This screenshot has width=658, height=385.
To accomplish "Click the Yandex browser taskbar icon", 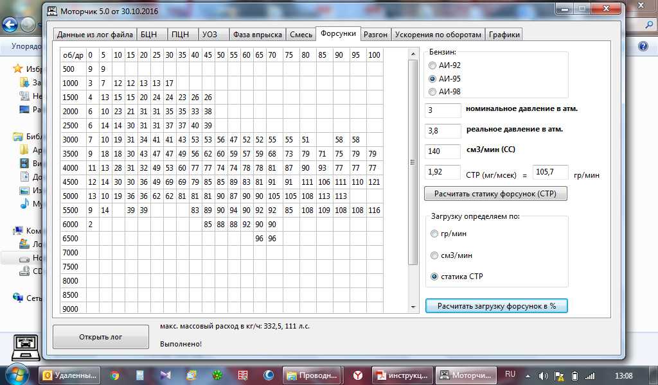I will pyautogui.click(x=357, y=375).
